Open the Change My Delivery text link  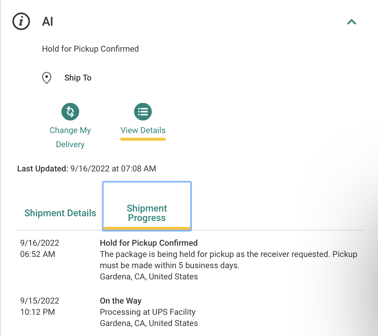pyautogui.click(x=70, y=137)
